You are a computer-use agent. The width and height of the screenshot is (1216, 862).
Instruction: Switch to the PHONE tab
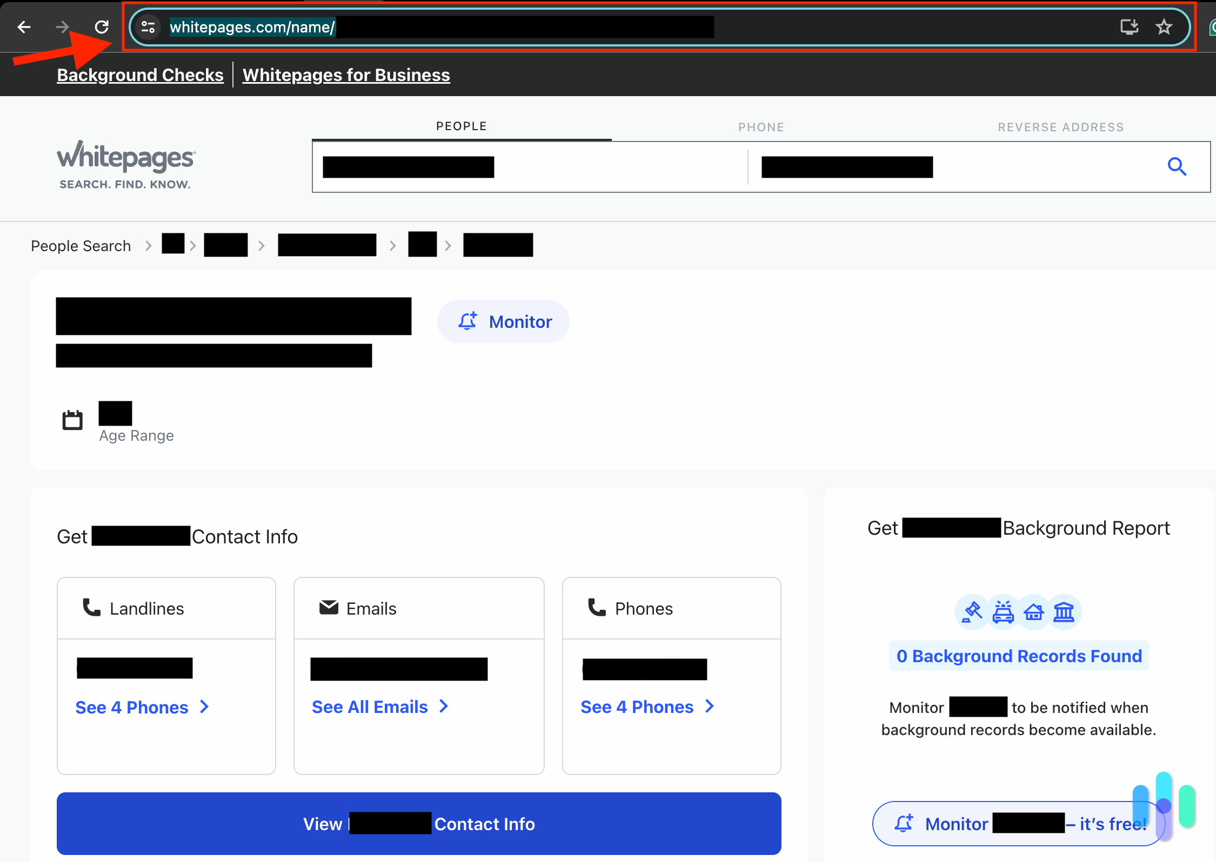coord(761,126)
